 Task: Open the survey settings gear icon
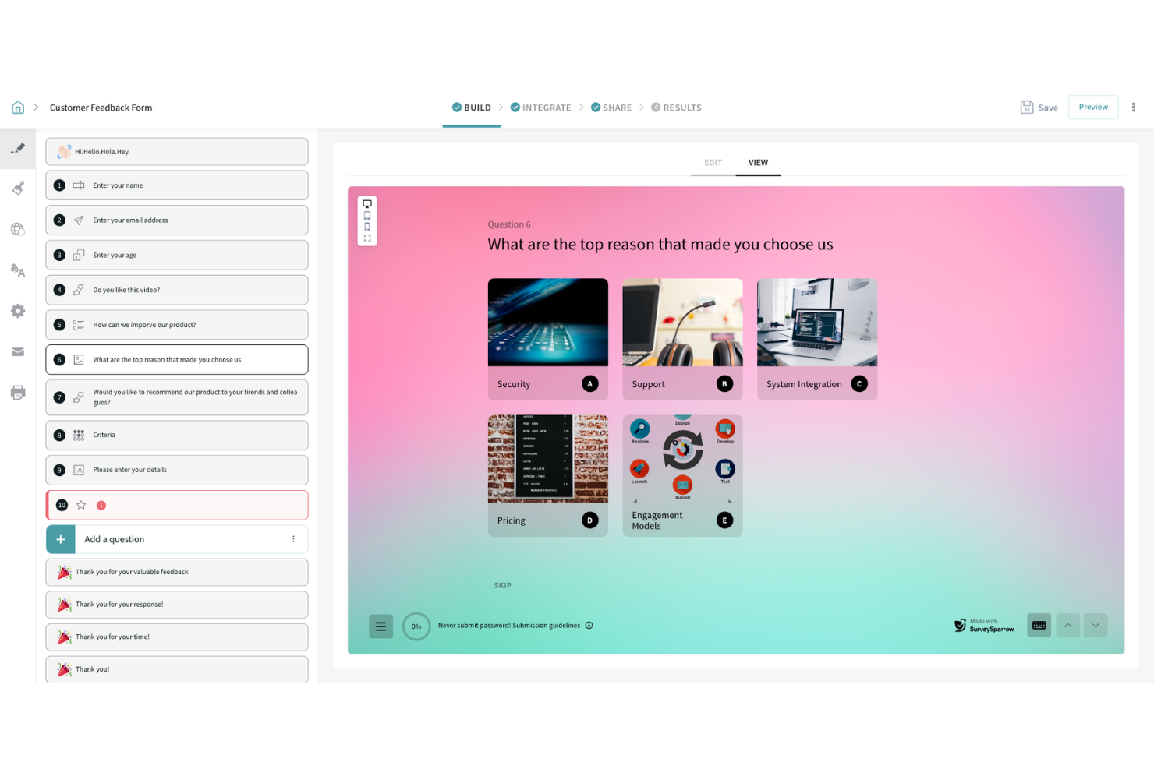(x=17, y=311)
